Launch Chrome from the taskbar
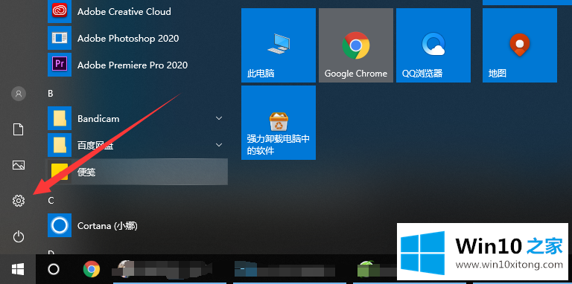572x284 pixels. point(91,269)
